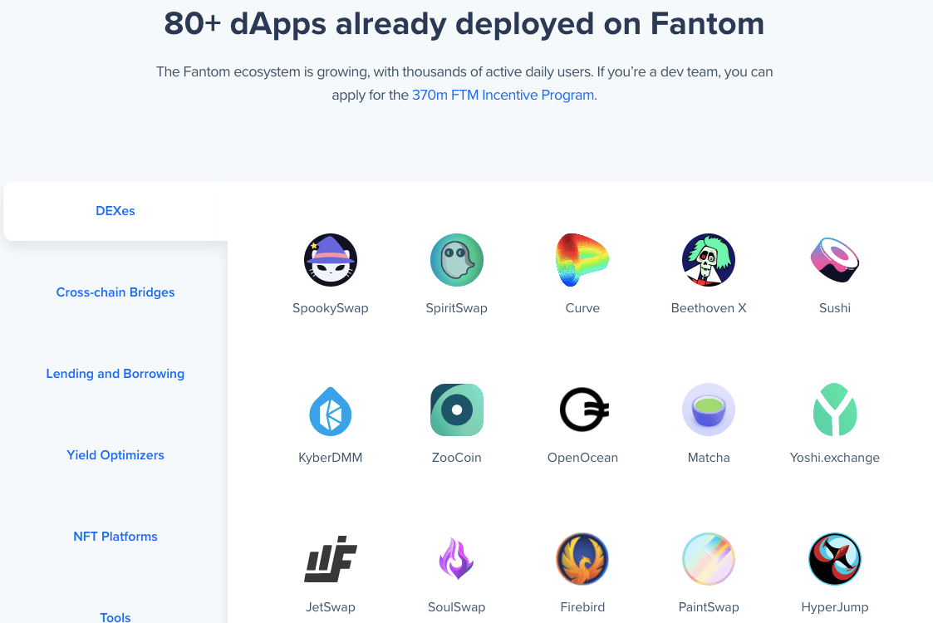Image resolution: width=933 pixels, height=623 pixels.
Task: Click the SpiritSwap text label
Action: pyautogui.click(x=456, y=308)
